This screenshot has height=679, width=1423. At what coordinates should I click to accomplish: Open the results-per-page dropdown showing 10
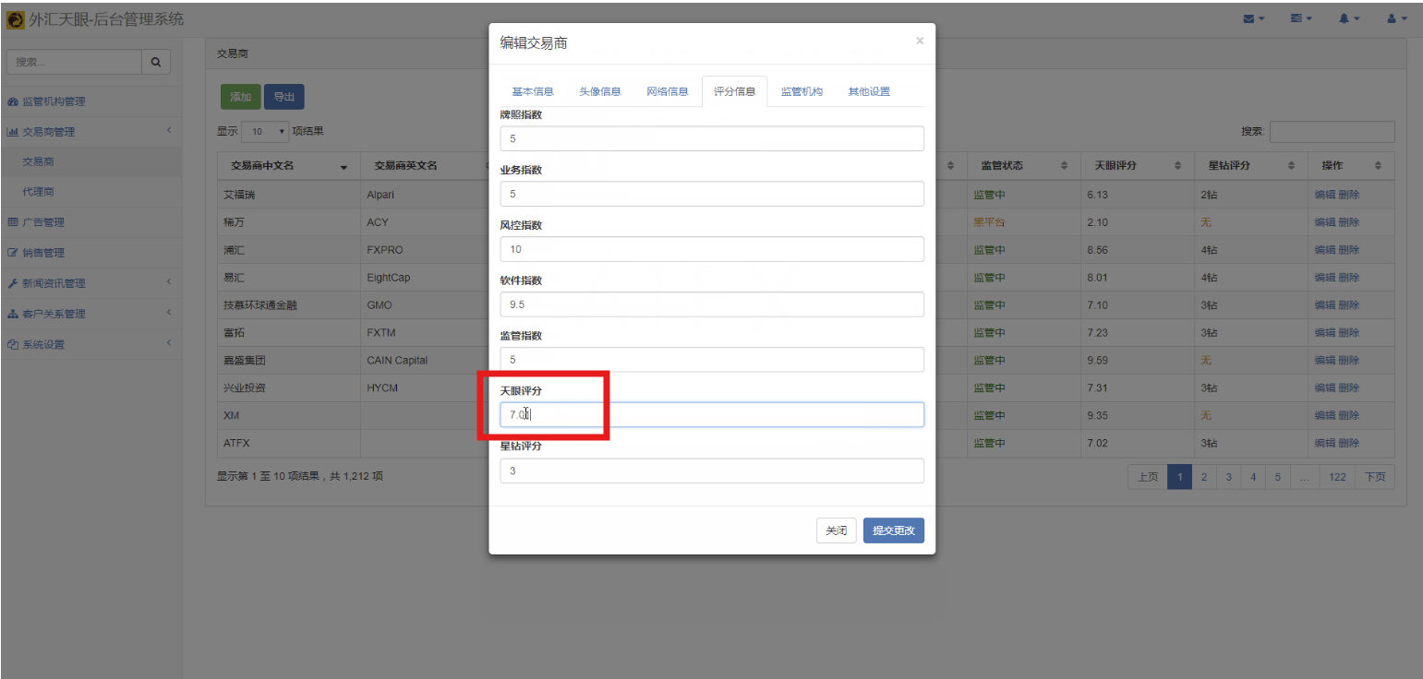(x=264, y=132)
